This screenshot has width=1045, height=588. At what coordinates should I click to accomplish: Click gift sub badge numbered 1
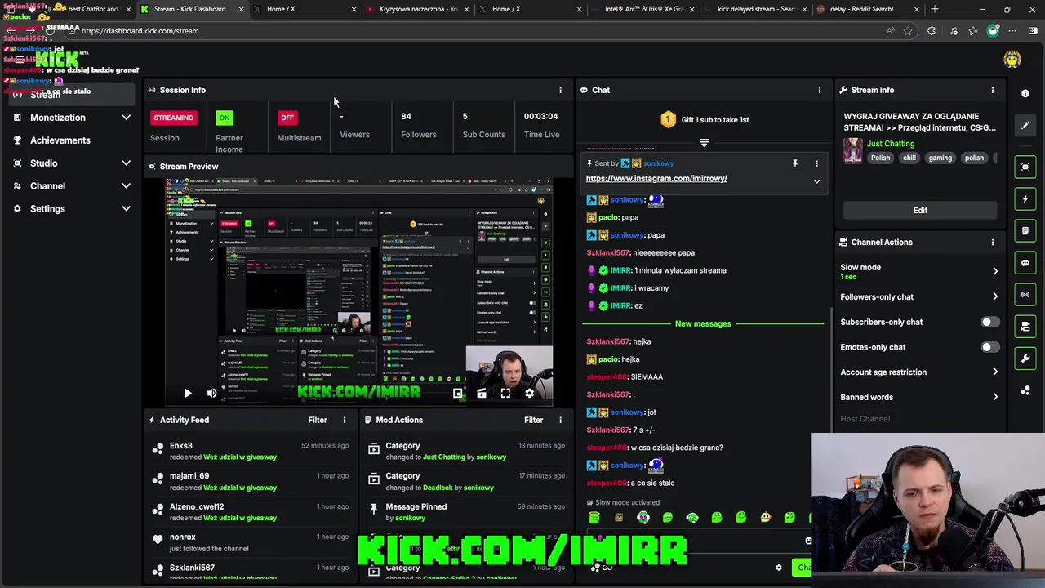click(x=668, y=119)
